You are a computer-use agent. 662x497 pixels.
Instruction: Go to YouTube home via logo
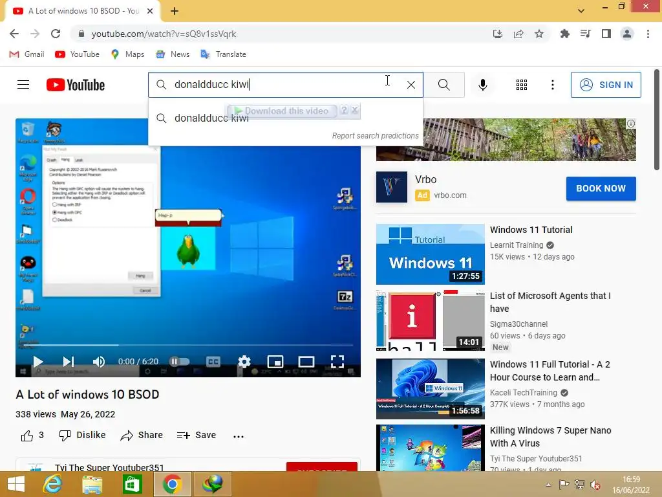tap(76, 85)
